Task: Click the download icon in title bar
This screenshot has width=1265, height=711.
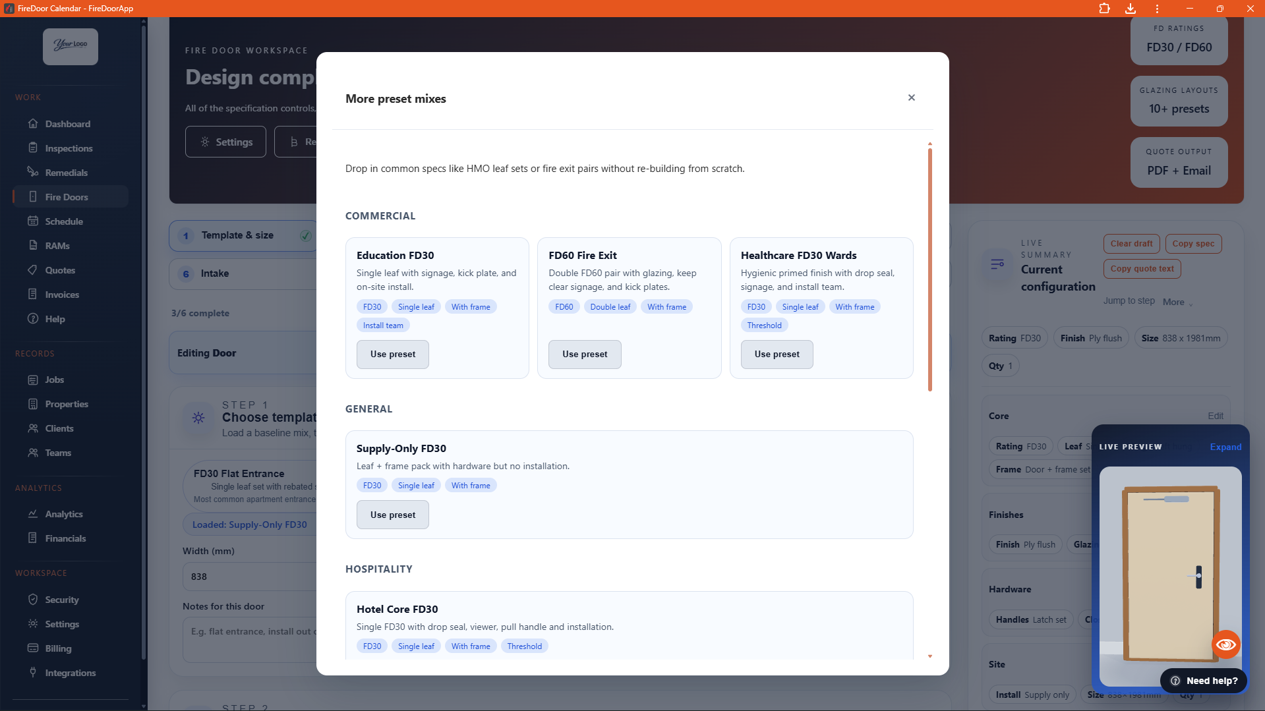Action: [x=1130, y=9]
